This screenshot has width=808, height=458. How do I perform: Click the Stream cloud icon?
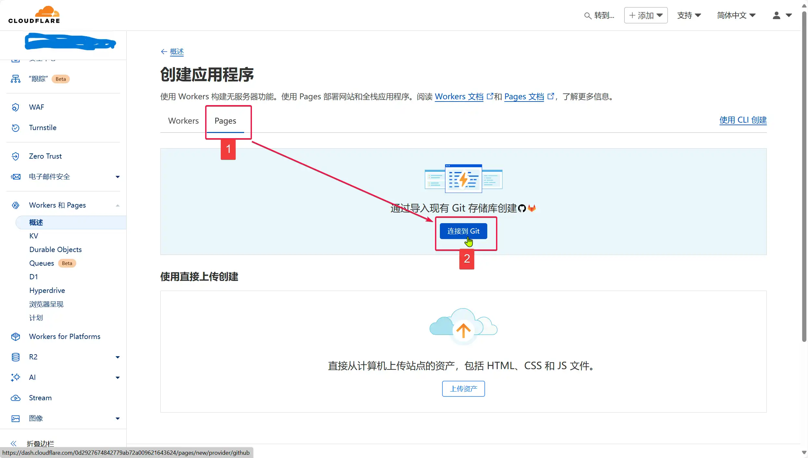[x=15, y=398]
